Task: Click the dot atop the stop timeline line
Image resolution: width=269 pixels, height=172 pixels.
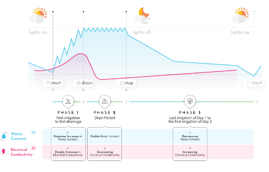Action: pyautogui.click(x=126, y=12)
